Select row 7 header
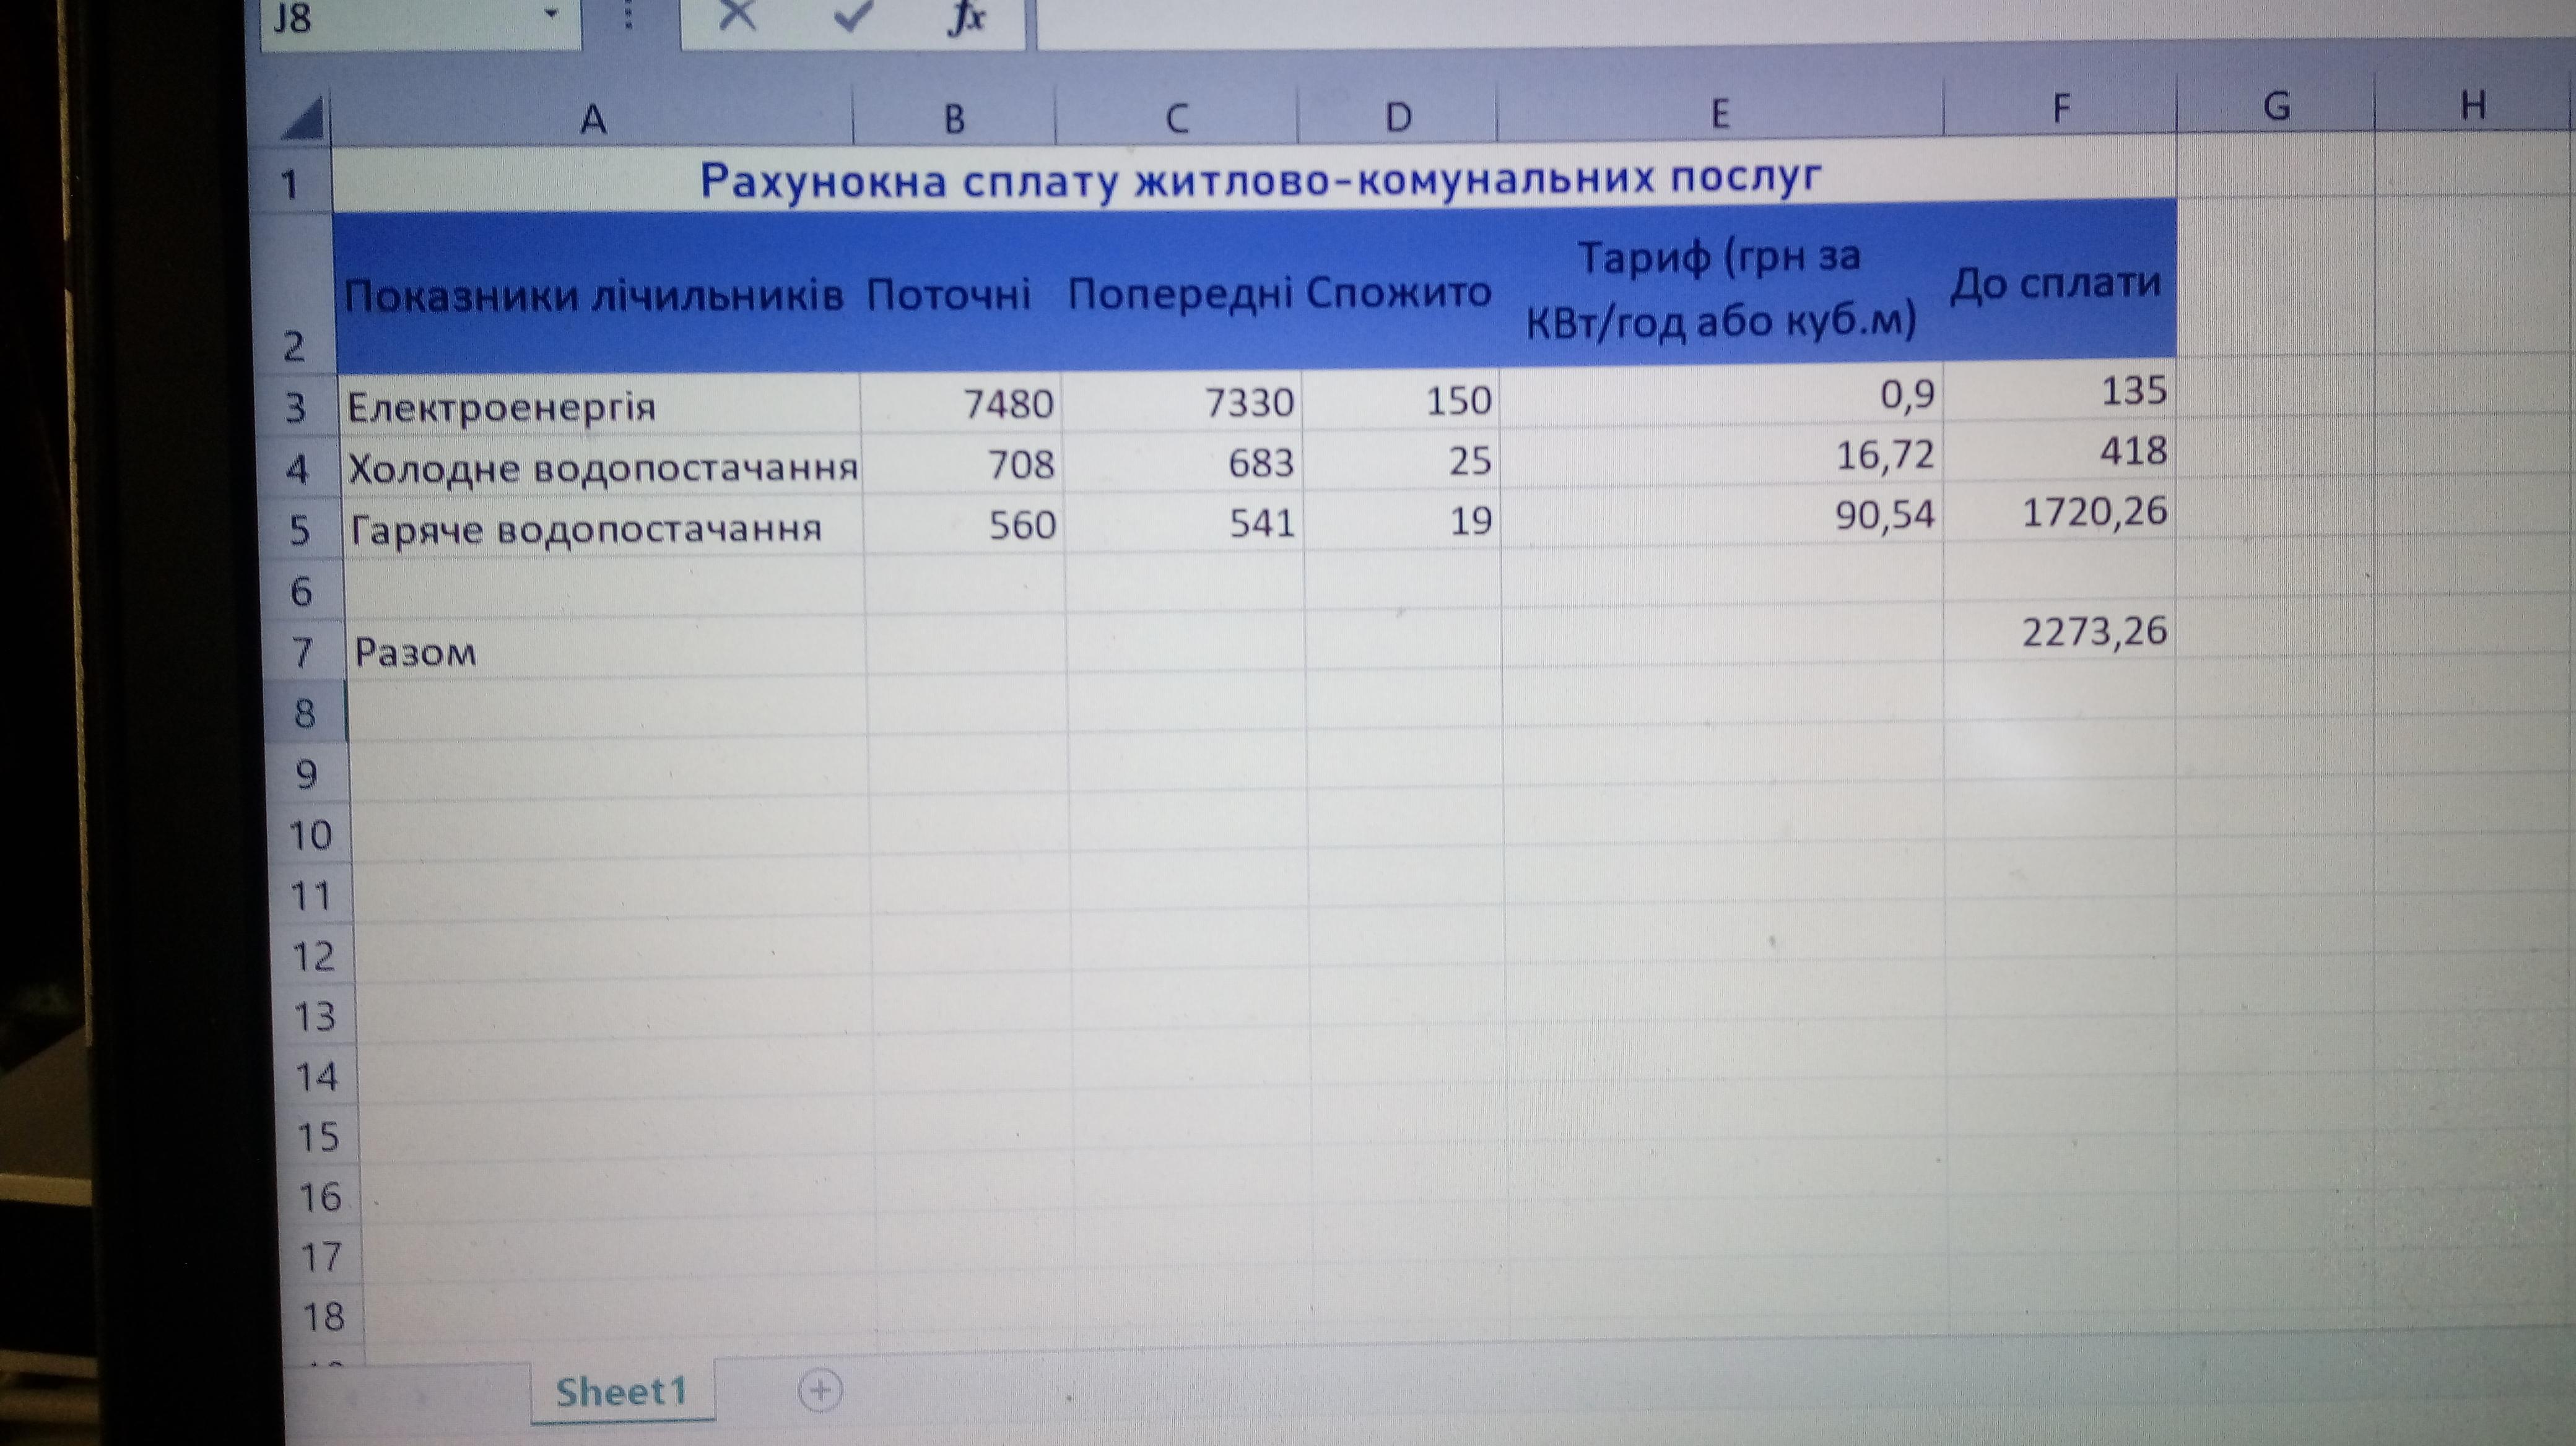 click(x=302, y=652)
